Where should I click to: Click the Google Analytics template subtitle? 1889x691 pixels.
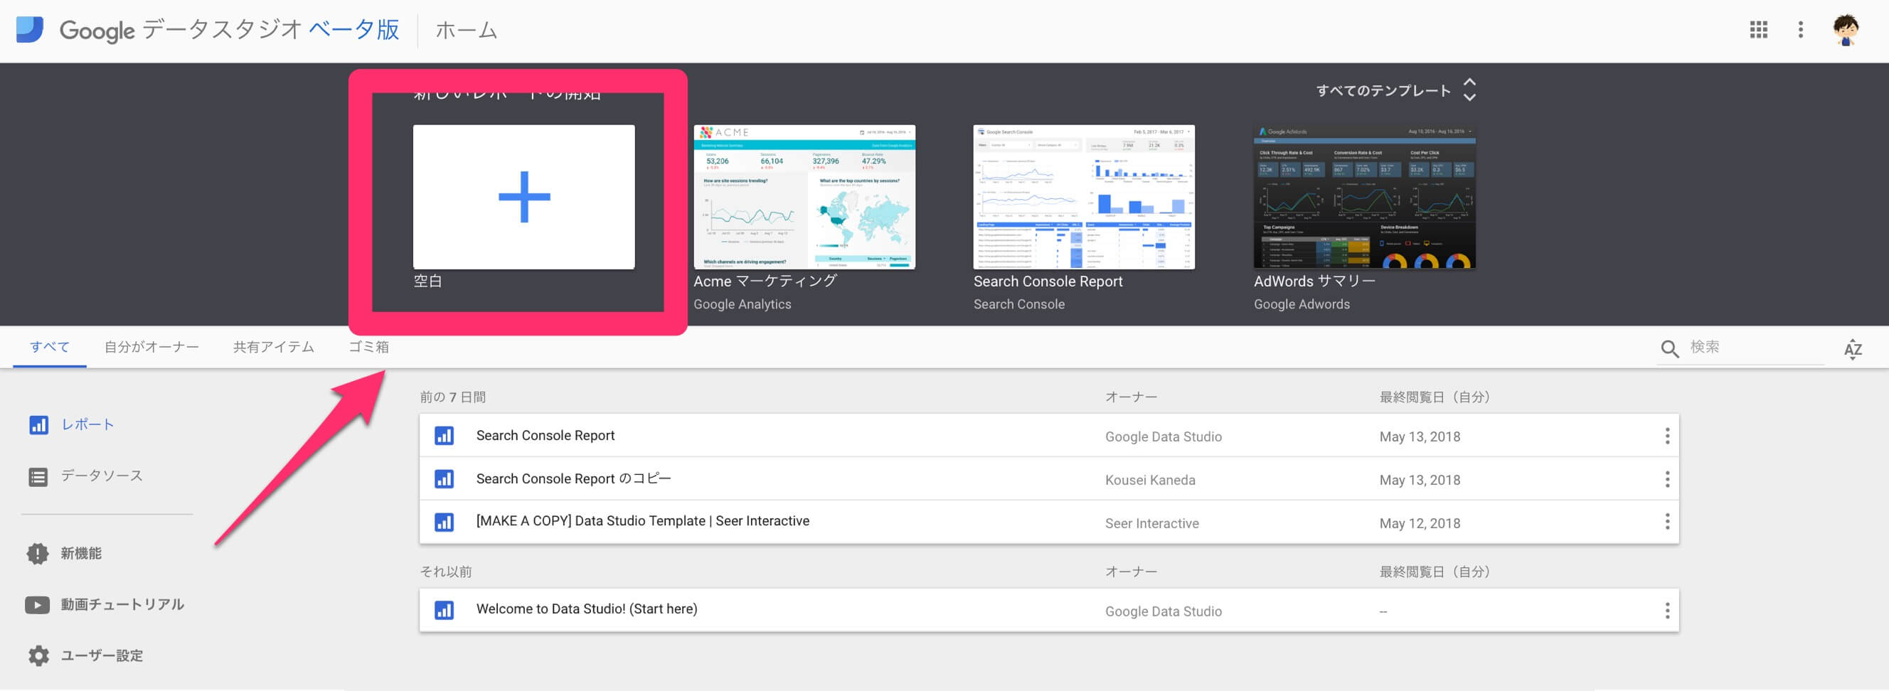[742, 304]
